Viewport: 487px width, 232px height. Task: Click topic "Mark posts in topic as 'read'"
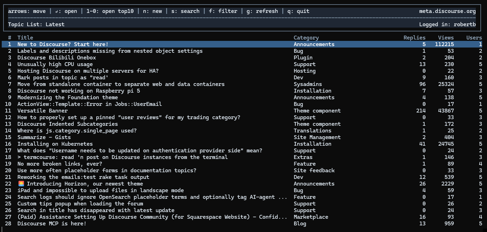tap(63, 78)
